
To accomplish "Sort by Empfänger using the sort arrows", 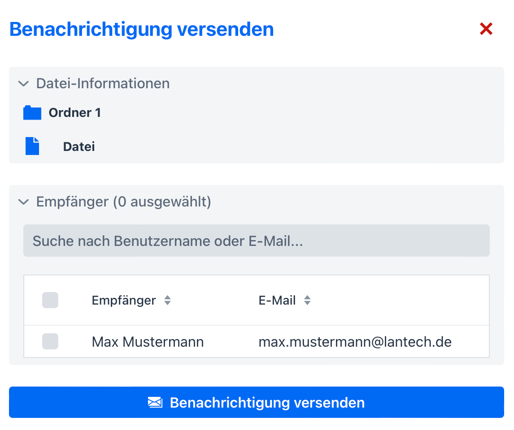I will point(167,301).
